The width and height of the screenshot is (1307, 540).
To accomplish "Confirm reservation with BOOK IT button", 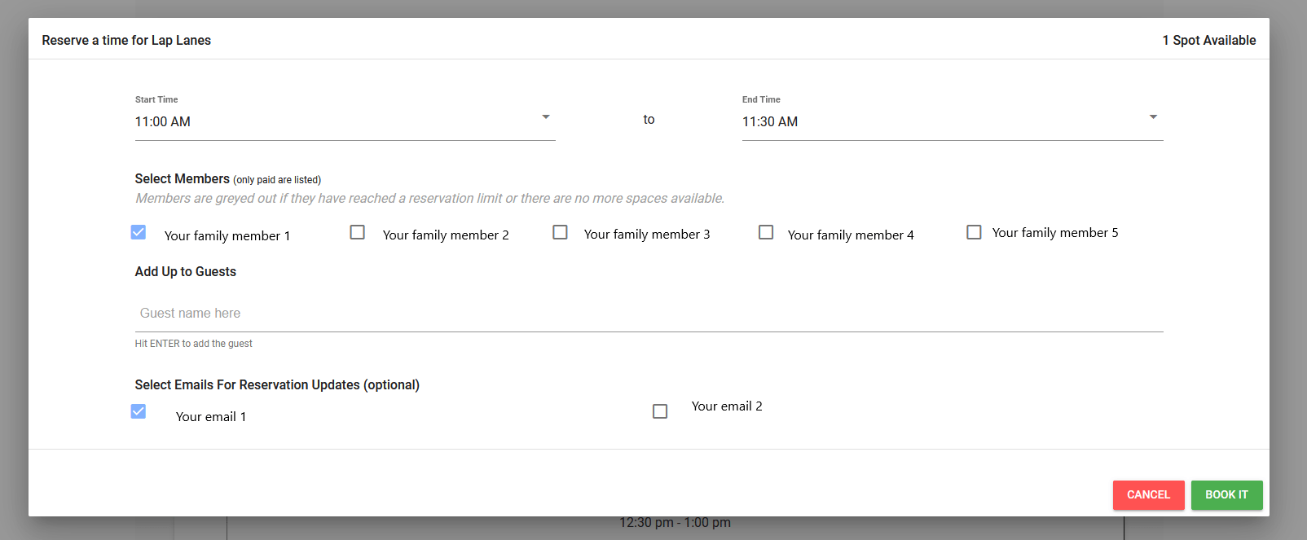I will click(1226, 495).
